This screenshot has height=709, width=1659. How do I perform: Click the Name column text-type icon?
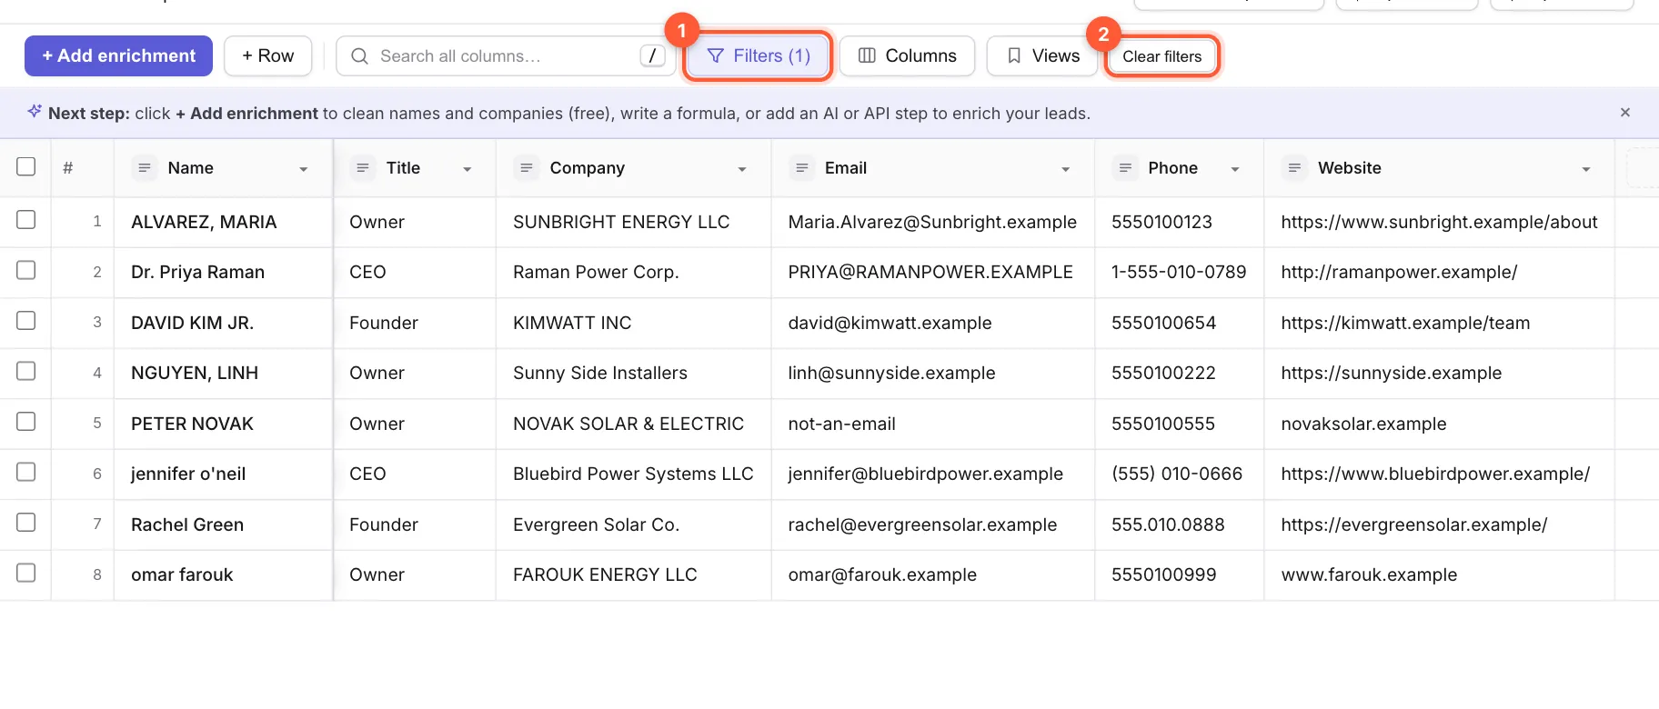tap(144, 168)
